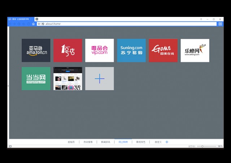
Task: Click the undo closed tab arrow
Action: click(24, 24)
